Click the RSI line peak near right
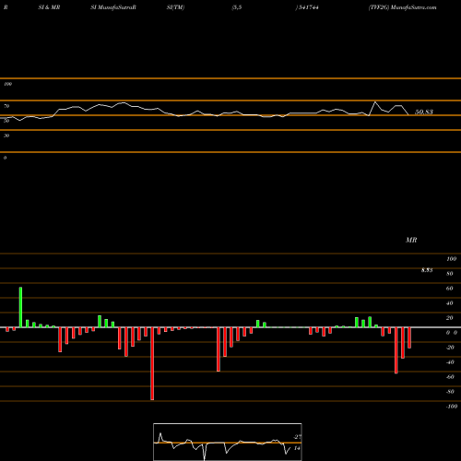 click(x=375, y=101)
